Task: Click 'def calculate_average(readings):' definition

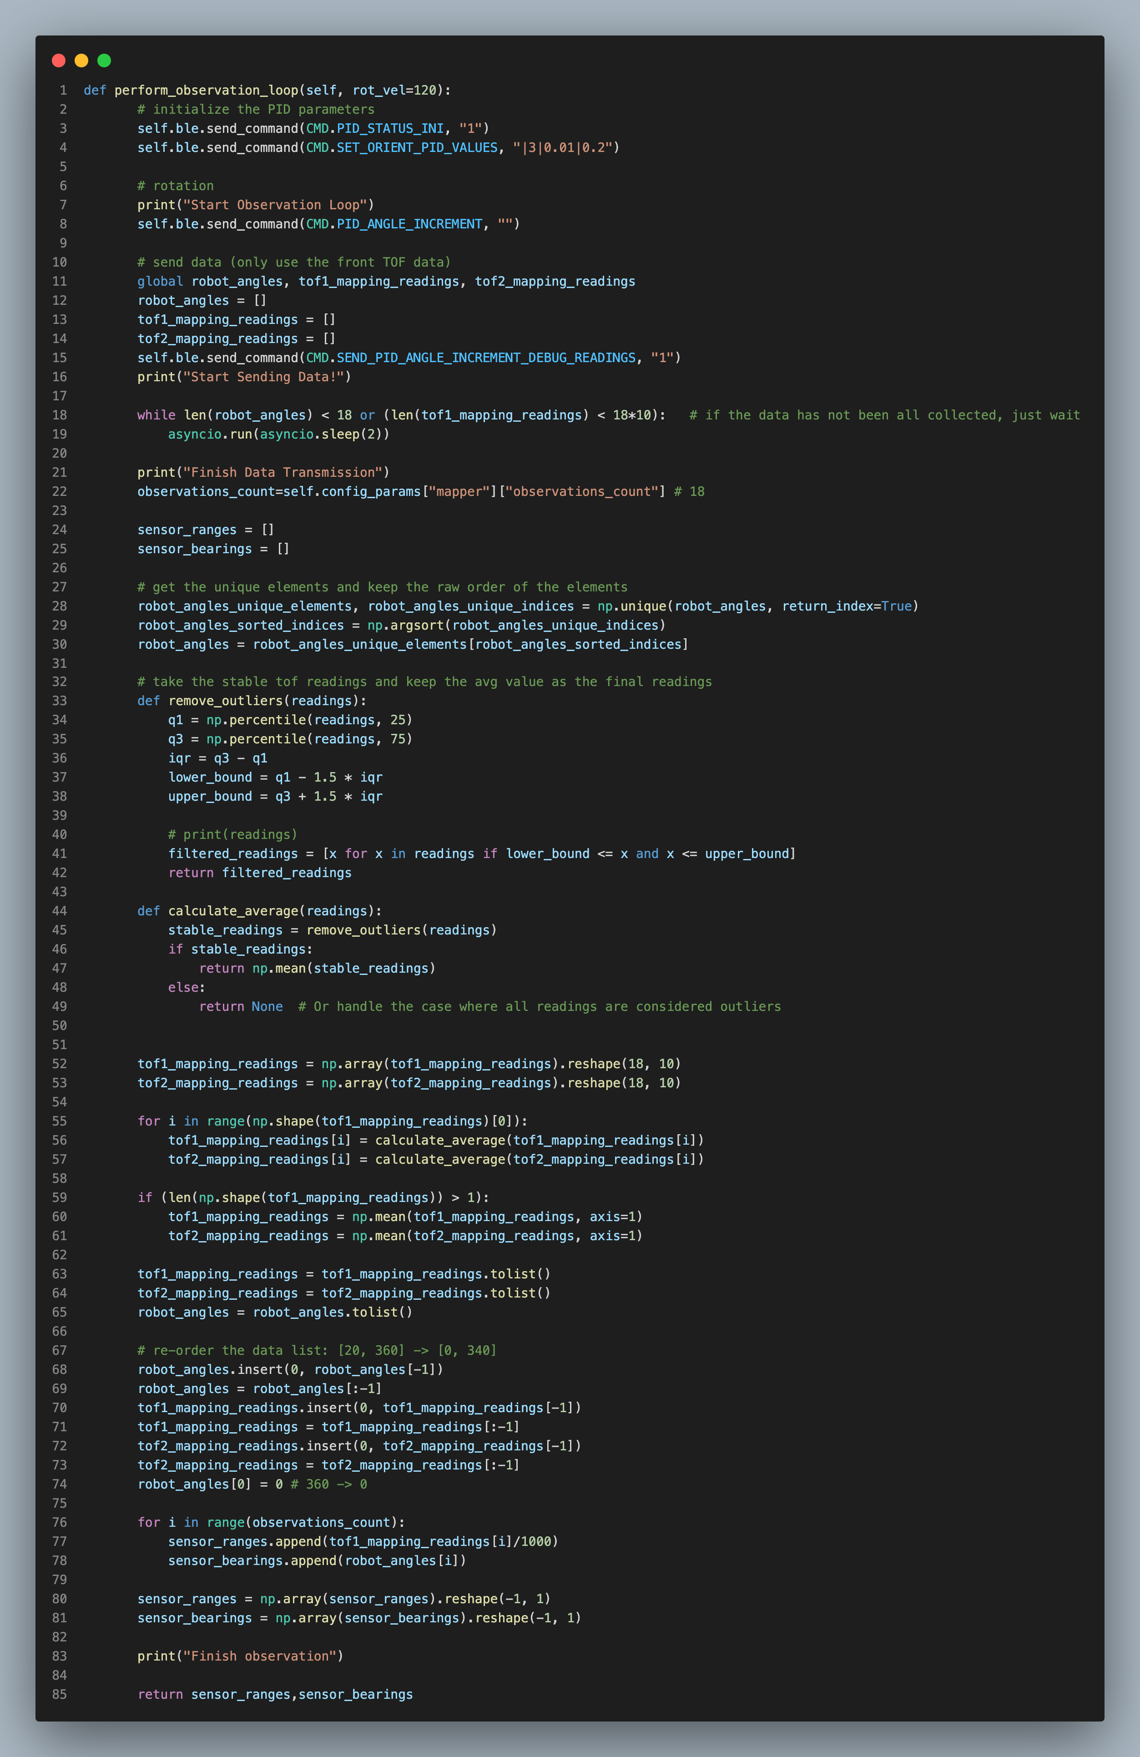Action: pyautogui.click(x=260, y=911)
